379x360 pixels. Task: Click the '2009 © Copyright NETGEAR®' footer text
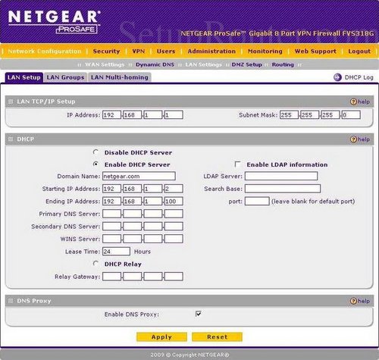point(189,355)
